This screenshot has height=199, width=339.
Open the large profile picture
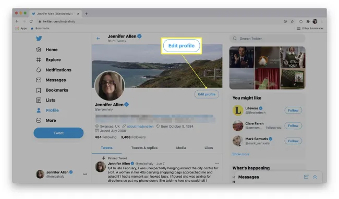[110, 85]
